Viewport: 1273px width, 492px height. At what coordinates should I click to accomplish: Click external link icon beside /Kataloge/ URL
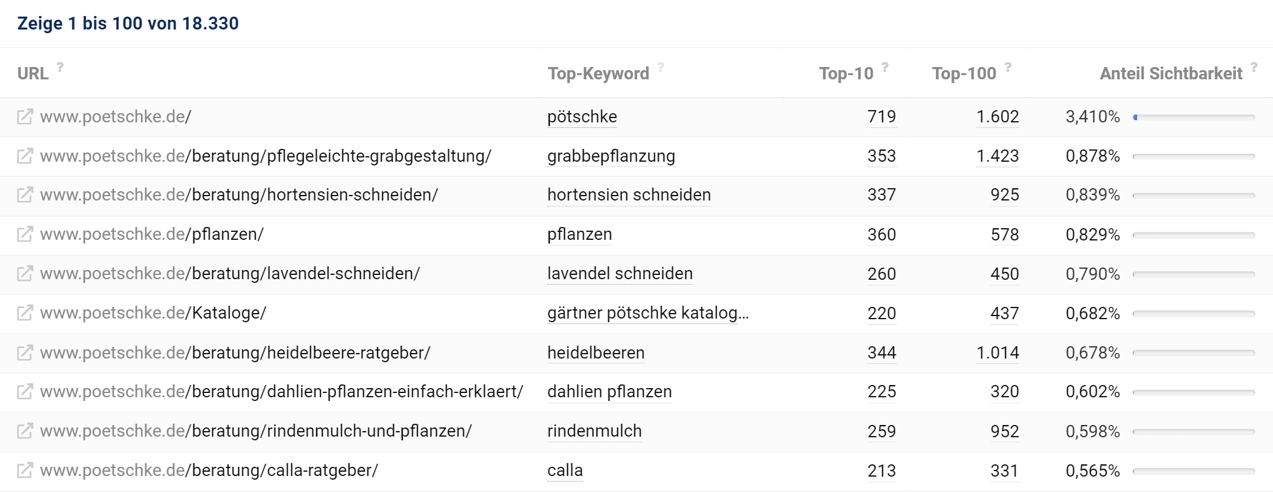pyautogui.click(x=25, y=313)
